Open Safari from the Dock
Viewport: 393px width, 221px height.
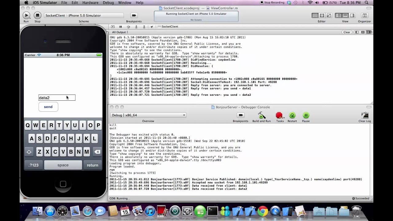click(87, 211)
